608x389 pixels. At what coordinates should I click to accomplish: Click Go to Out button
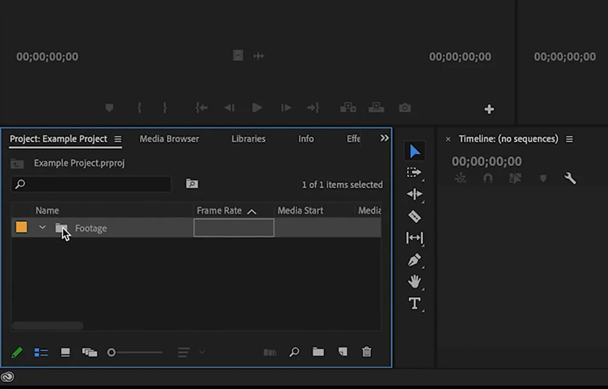click(x=313, y=108)
